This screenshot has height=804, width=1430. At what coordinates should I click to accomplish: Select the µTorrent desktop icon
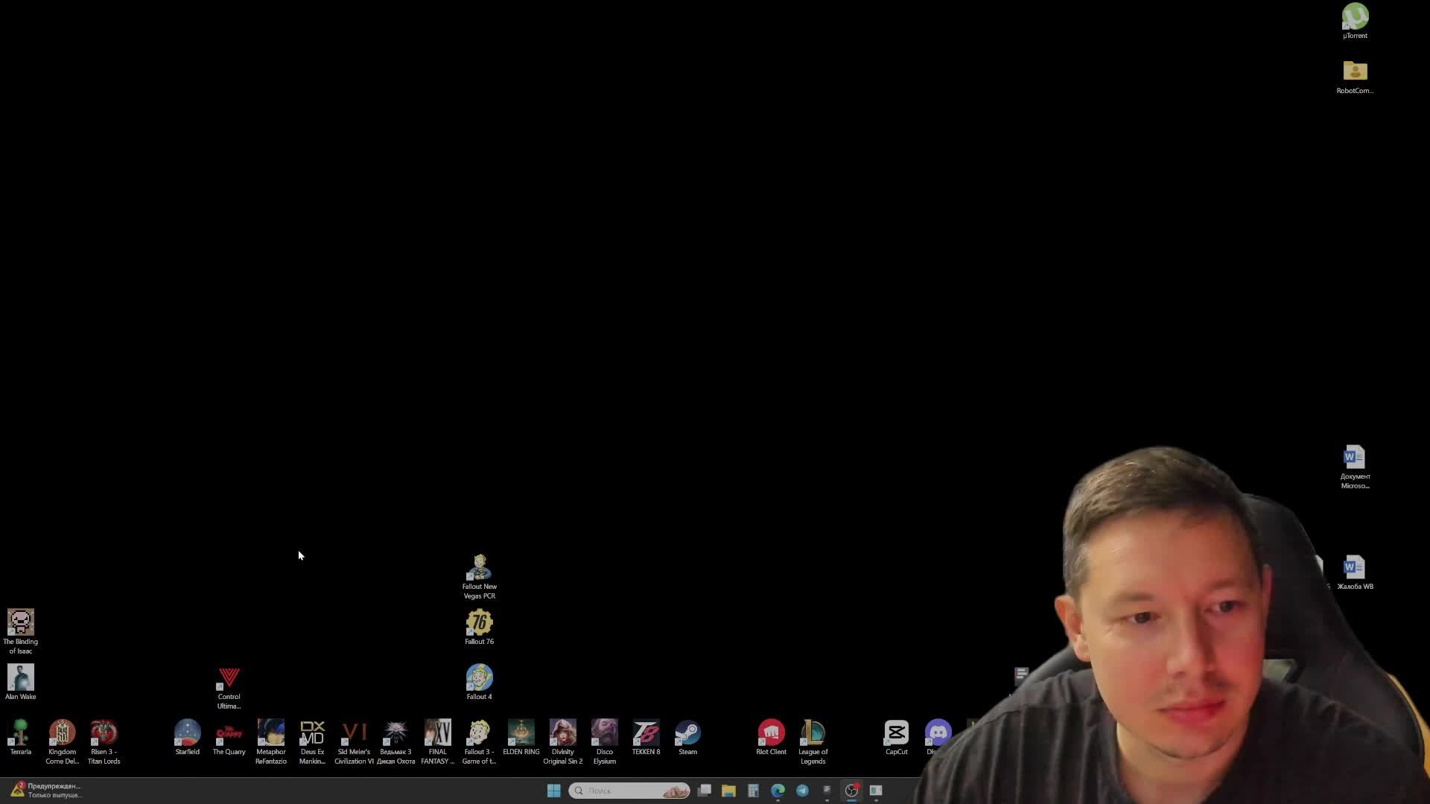pos(1355,17)
